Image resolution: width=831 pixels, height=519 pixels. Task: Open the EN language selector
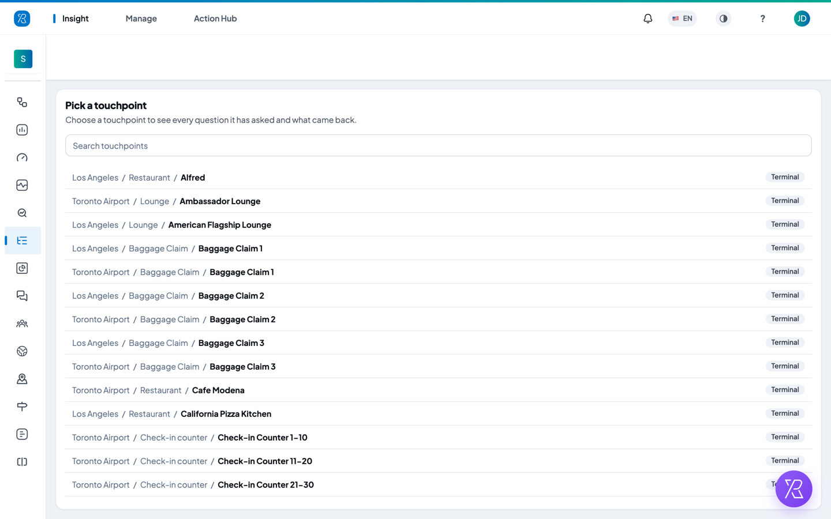click(682, 18)
